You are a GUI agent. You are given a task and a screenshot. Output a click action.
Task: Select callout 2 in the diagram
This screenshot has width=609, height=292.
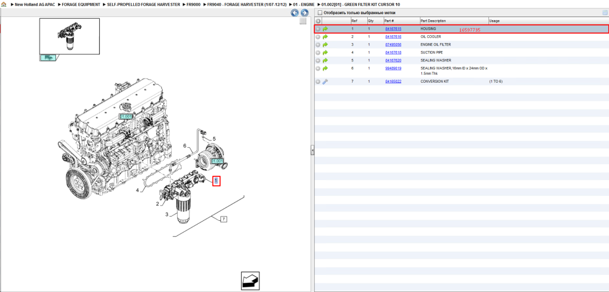158,204
